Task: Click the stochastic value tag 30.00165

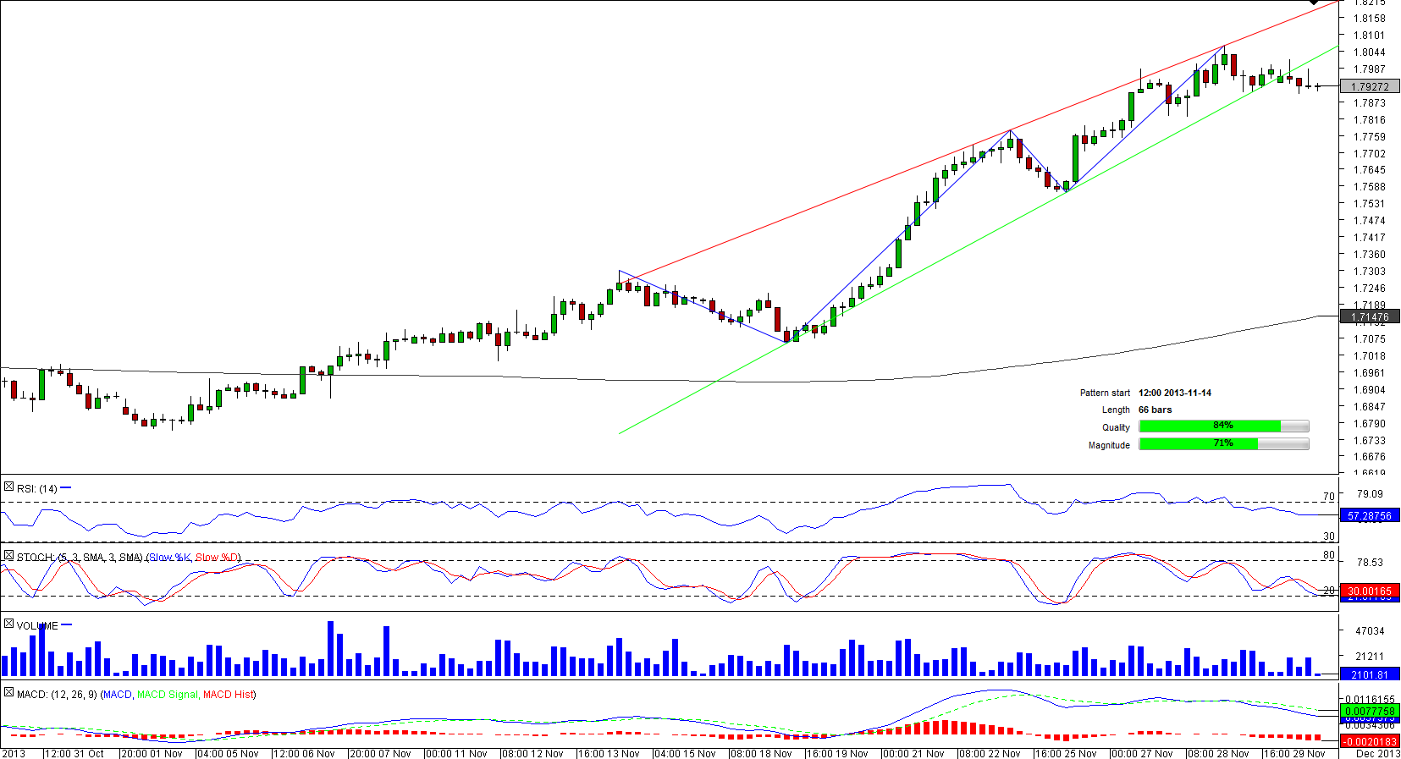Action: click(1370, 591)
